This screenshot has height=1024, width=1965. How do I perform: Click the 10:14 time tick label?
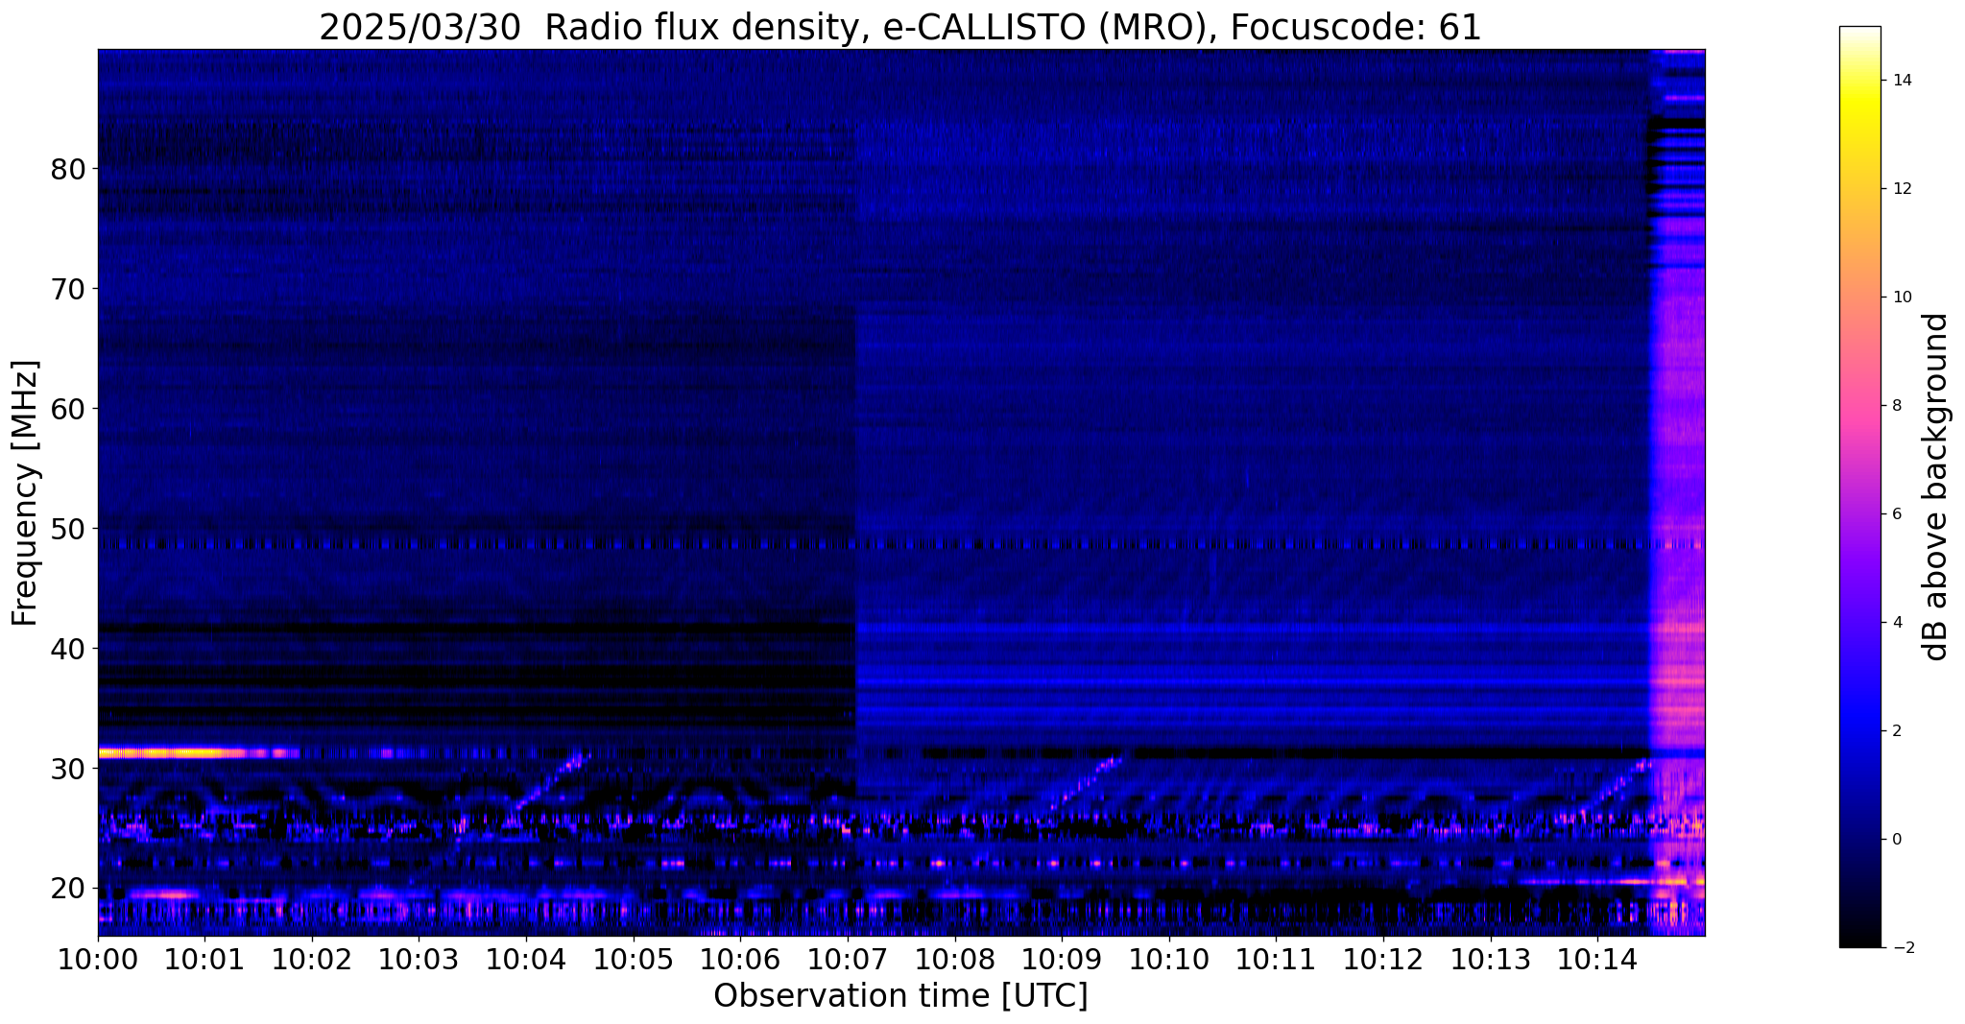click(x=1596, y=958)
